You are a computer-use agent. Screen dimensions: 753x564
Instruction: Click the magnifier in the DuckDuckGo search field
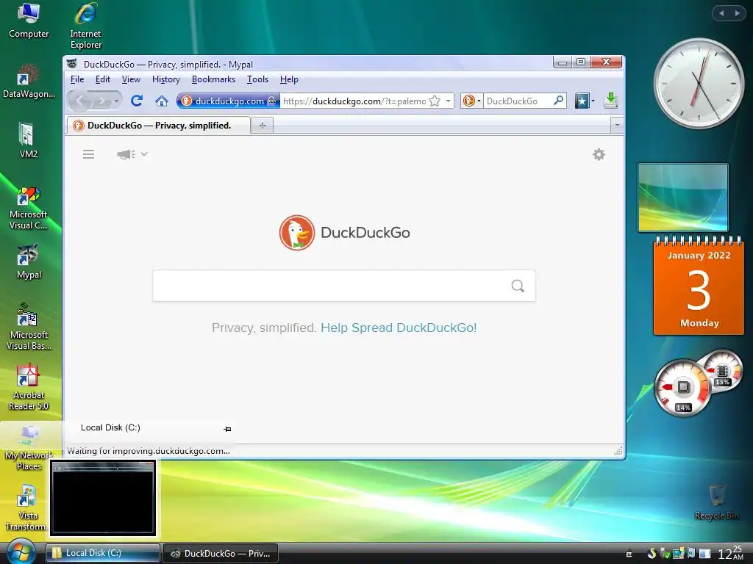pyautogui.click(x=518, y=286)
